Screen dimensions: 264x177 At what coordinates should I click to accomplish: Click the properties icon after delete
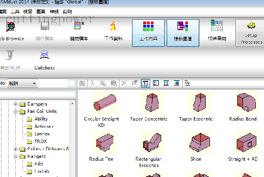[135, 83]
